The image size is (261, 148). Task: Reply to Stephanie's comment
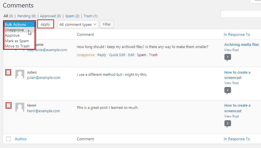(102, 55)
